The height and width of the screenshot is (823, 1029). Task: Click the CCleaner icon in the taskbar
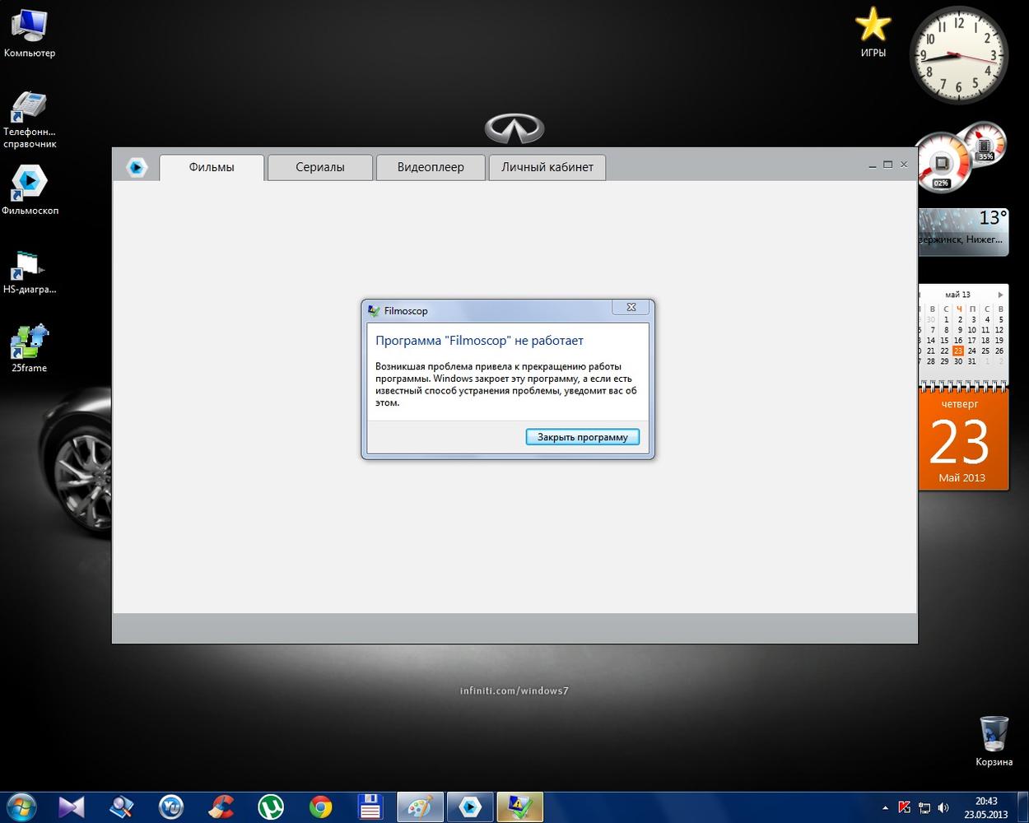tap(221, 807)
